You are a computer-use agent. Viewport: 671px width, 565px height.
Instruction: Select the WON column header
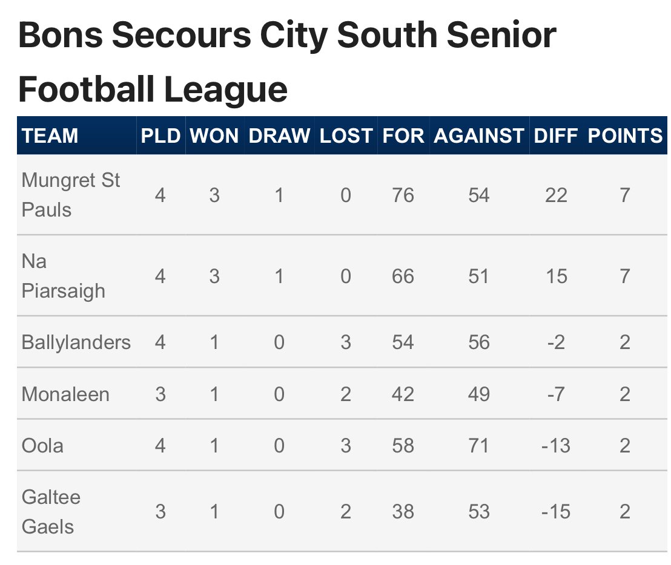click(214, 136)
